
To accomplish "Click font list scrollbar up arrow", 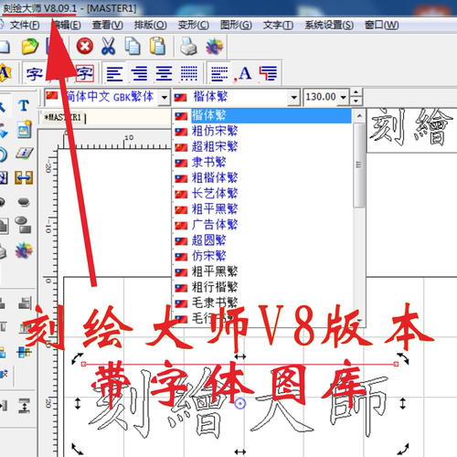I will click(x=359, y=116).
